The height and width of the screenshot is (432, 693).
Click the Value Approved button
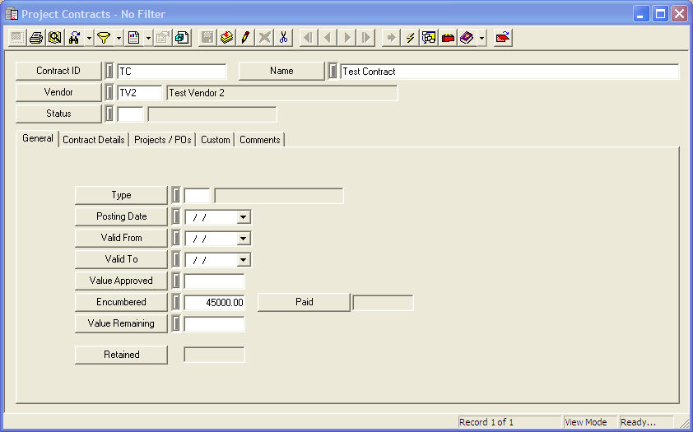pos(121,281)
